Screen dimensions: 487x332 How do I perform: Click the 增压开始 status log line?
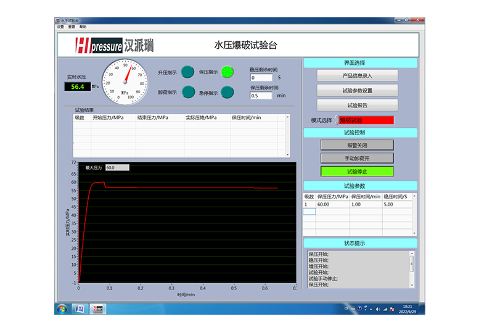tap(318, 267)
